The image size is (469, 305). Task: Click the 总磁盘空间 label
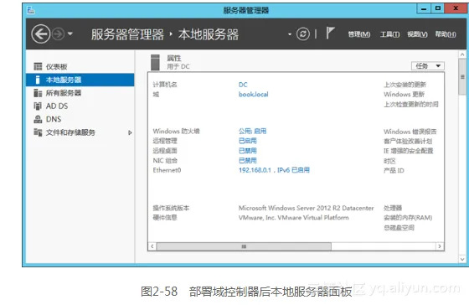pyautogui.click(x=399, y=228)
